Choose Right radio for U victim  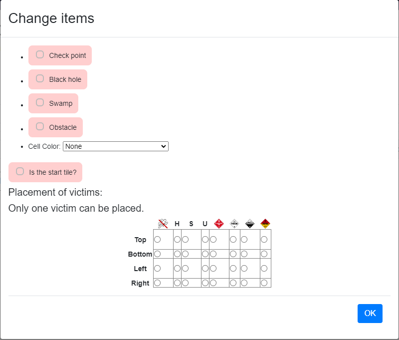click(x=205, y=283)
